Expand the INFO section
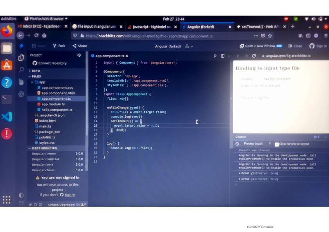The image size is (329, 232). tap(36, 71)
